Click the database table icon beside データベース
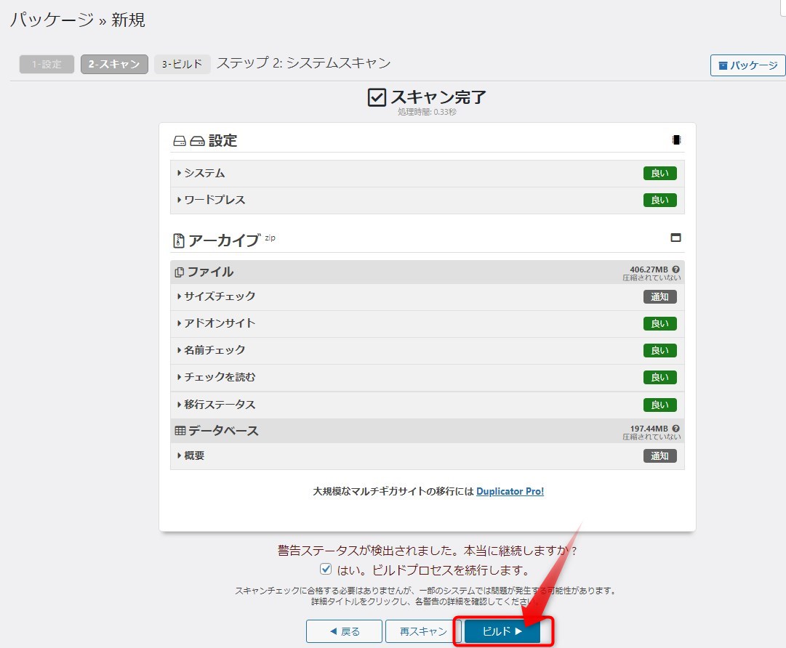The width and height of the screenshot is (786, 648). click(x=180, y=431)
